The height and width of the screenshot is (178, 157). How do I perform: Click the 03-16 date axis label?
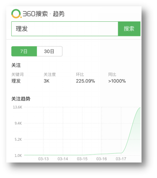tap(102, 159)
